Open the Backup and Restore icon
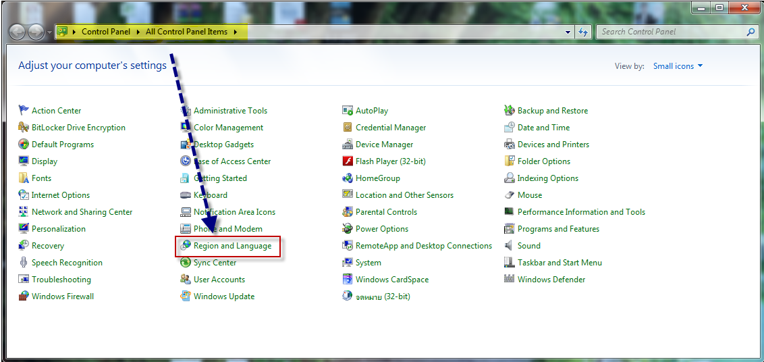Viewport: 764px width, 362px height. click(509, 110)
